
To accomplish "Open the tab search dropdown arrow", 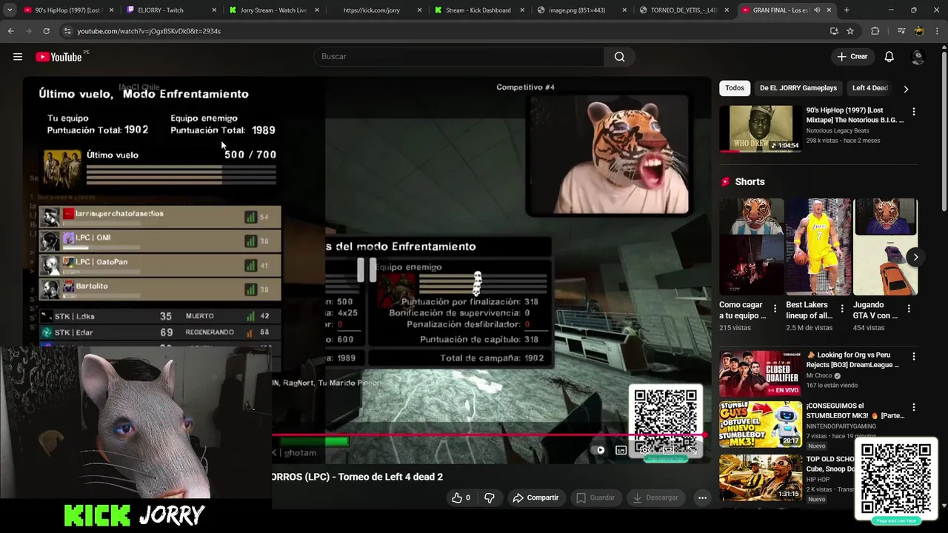I will 10,10.
